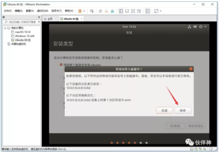Open the console view toolbar icon
The height and width of the screenshot is (152, 219).
click(148, 11)
